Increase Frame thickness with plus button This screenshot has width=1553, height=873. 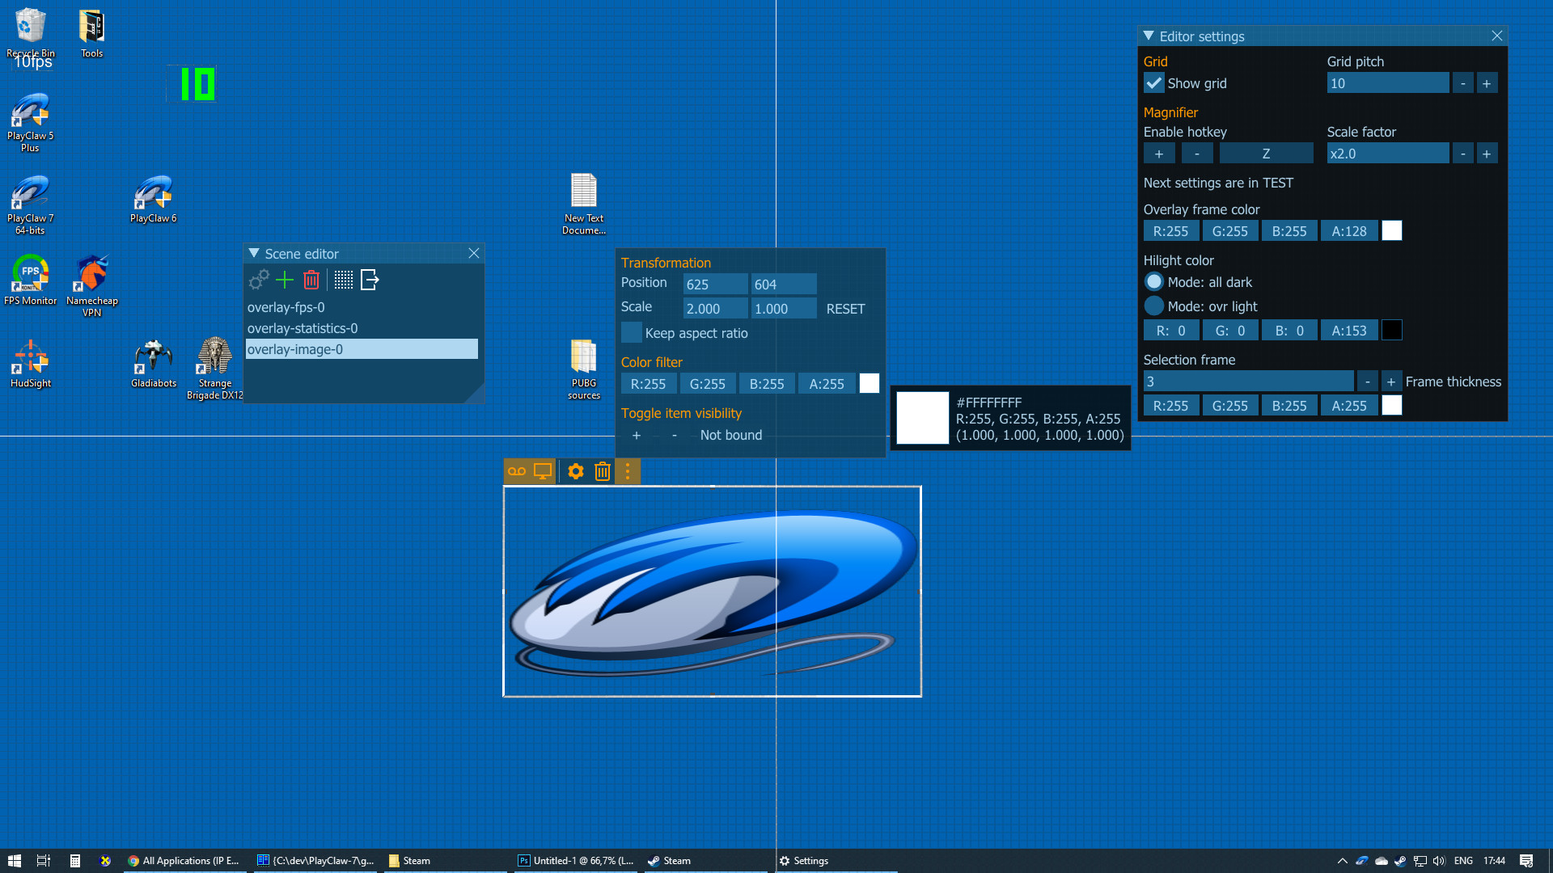pos(1391,381)
